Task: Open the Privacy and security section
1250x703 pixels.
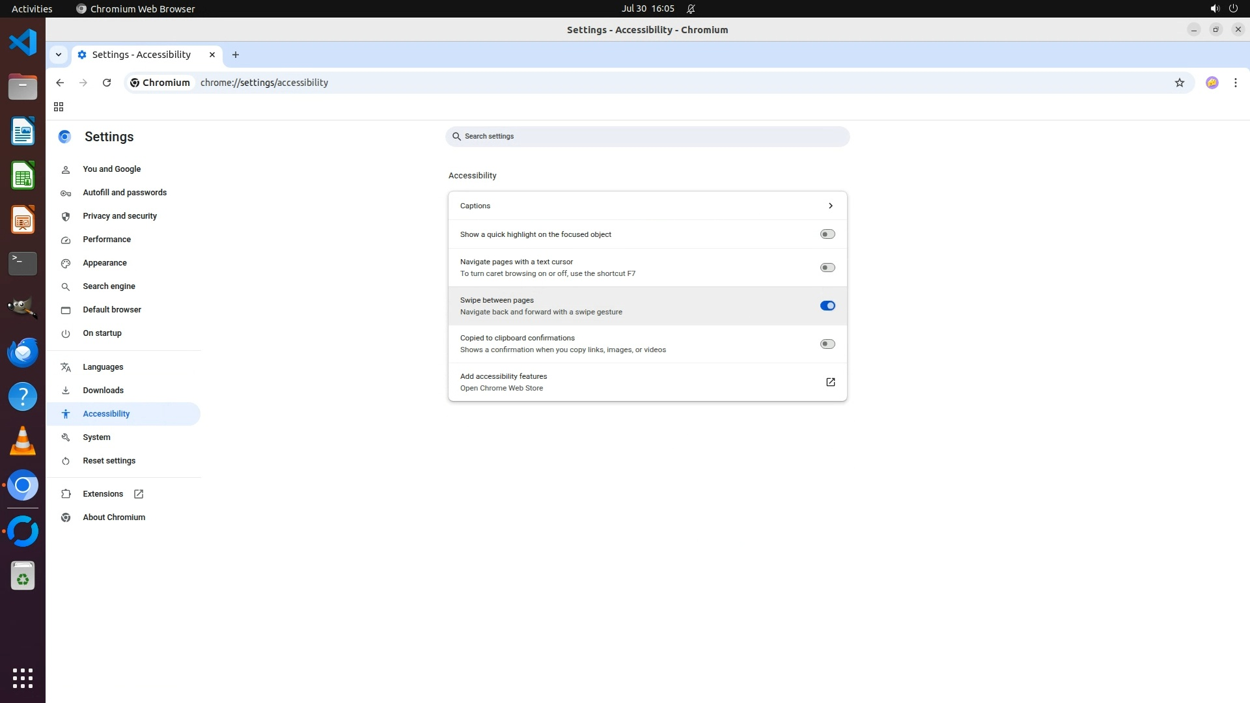Action: coord(120,216)
